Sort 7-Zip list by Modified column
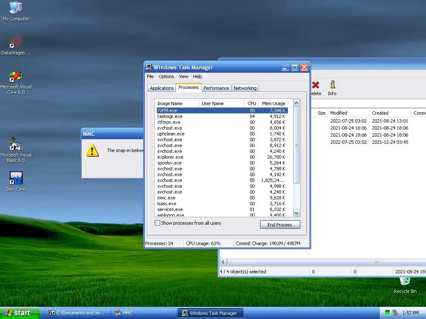 349,113
